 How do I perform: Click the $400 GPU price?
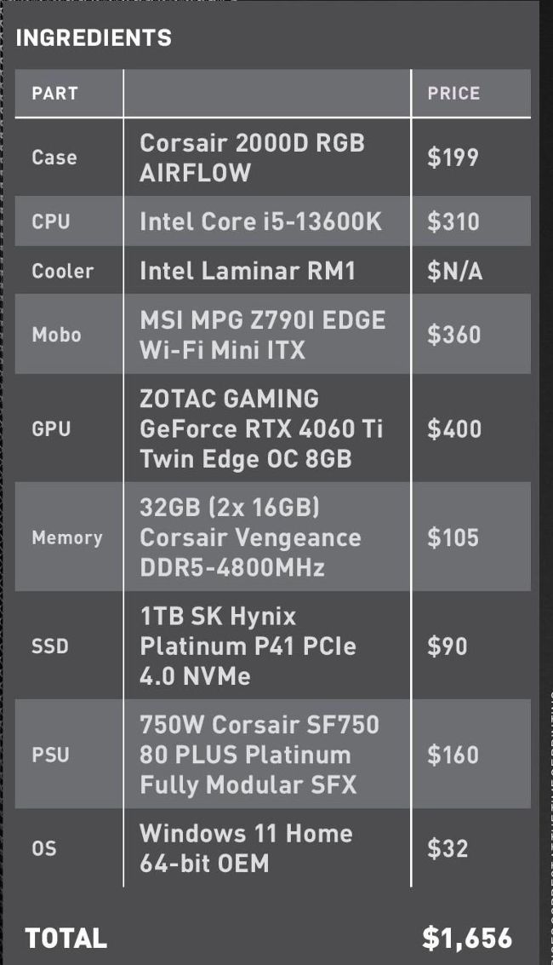pos(454,429)
